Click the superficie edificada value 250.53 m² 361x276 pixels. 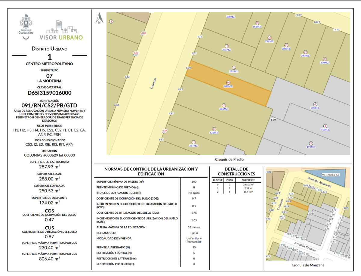point(49,191)
